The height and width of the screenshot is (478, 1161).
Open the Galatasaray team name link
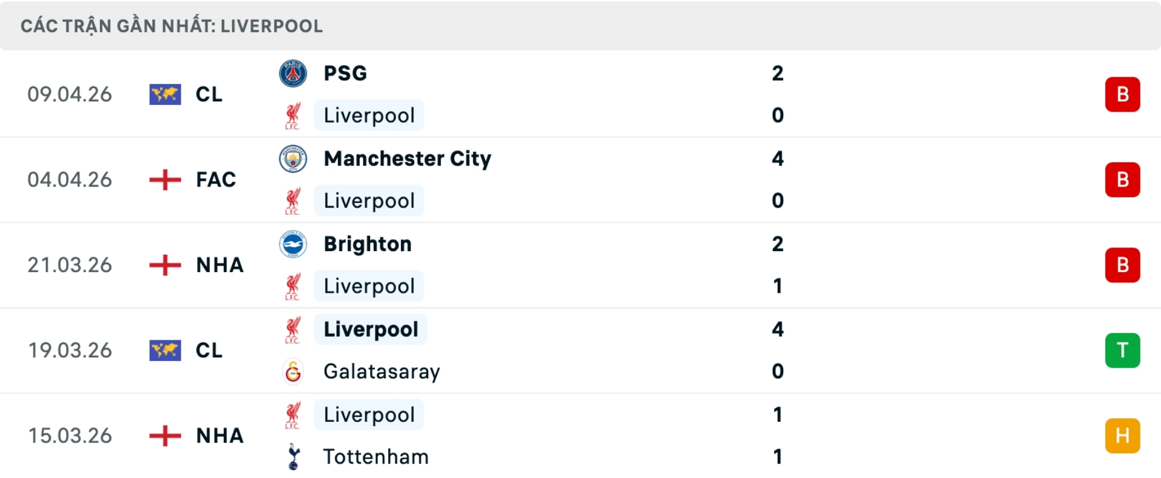point(382,371)
